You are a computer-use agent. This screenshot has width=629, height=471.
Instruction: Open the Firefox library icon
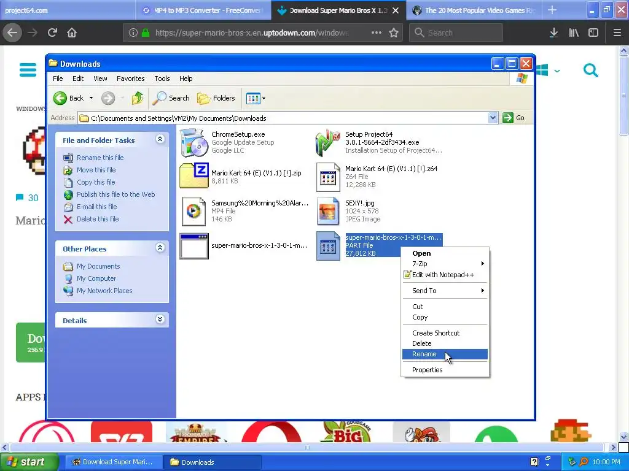574,33
